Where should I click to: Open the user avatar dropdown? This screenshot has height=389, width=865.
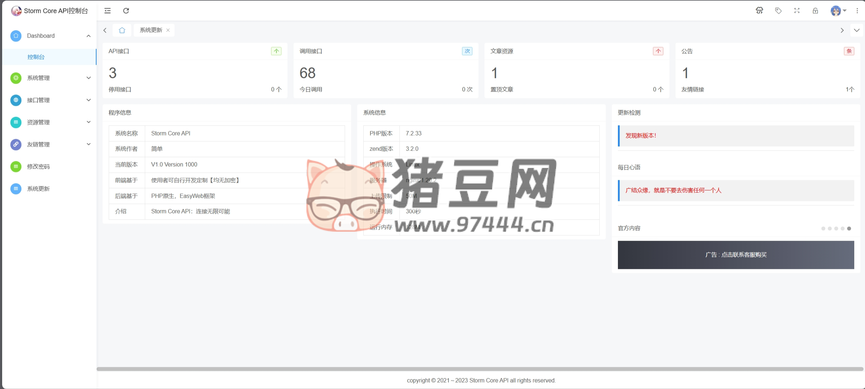(838, 11)
